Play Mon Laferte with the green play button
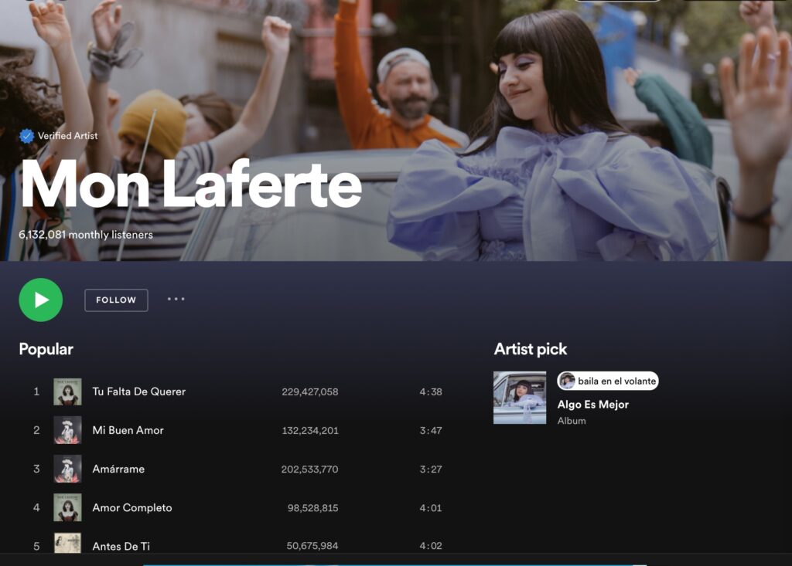 pos(41,300)
